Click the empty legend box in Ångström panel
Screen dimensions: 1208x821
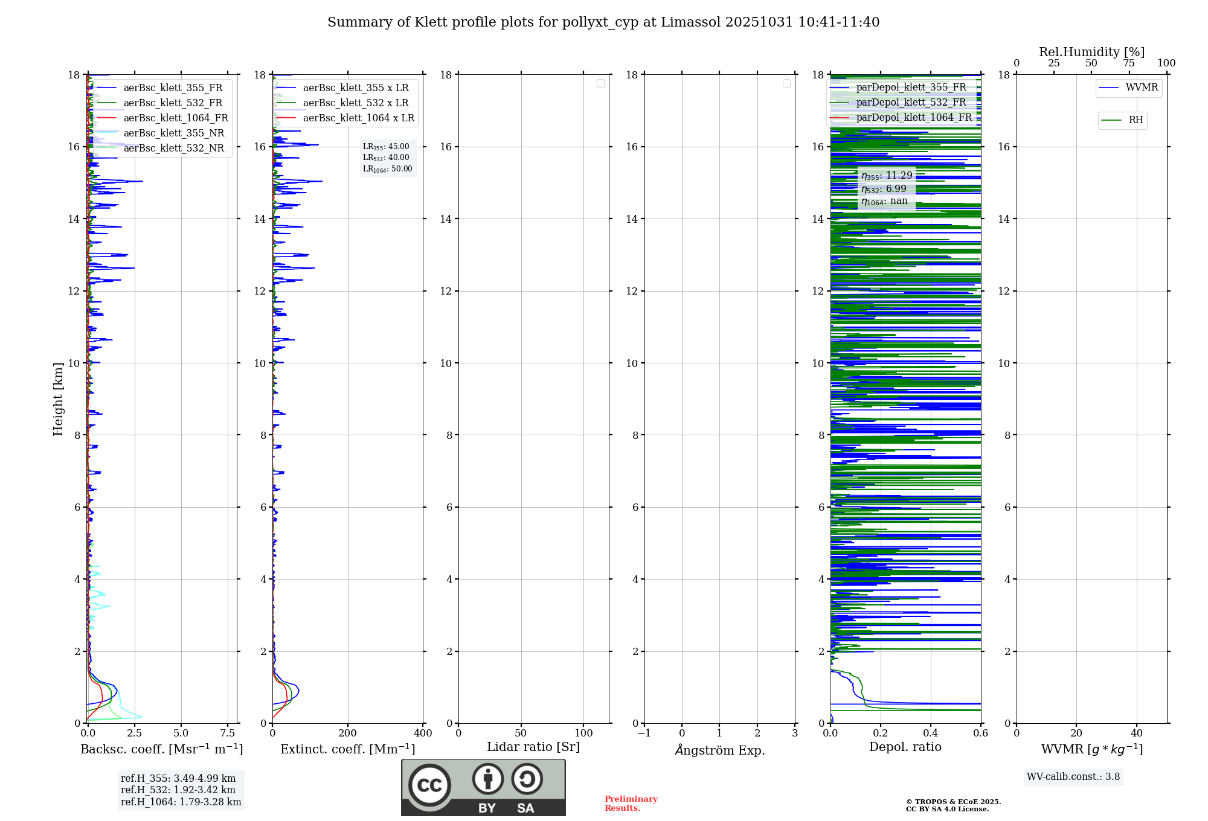tap(786, 83)
